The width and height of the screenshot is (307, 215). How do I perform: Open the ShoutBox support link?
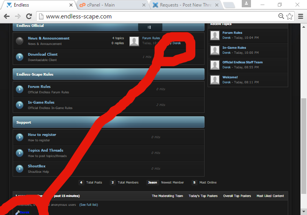coord(36,166)
